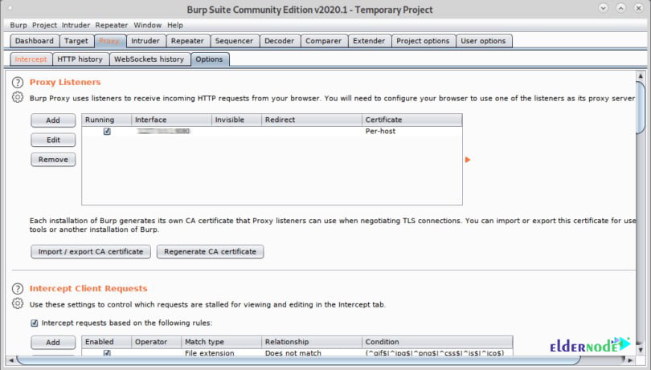The image size is (651, 370).
Task: Sort listeners by Interface column header
Action: pos(171,120)
